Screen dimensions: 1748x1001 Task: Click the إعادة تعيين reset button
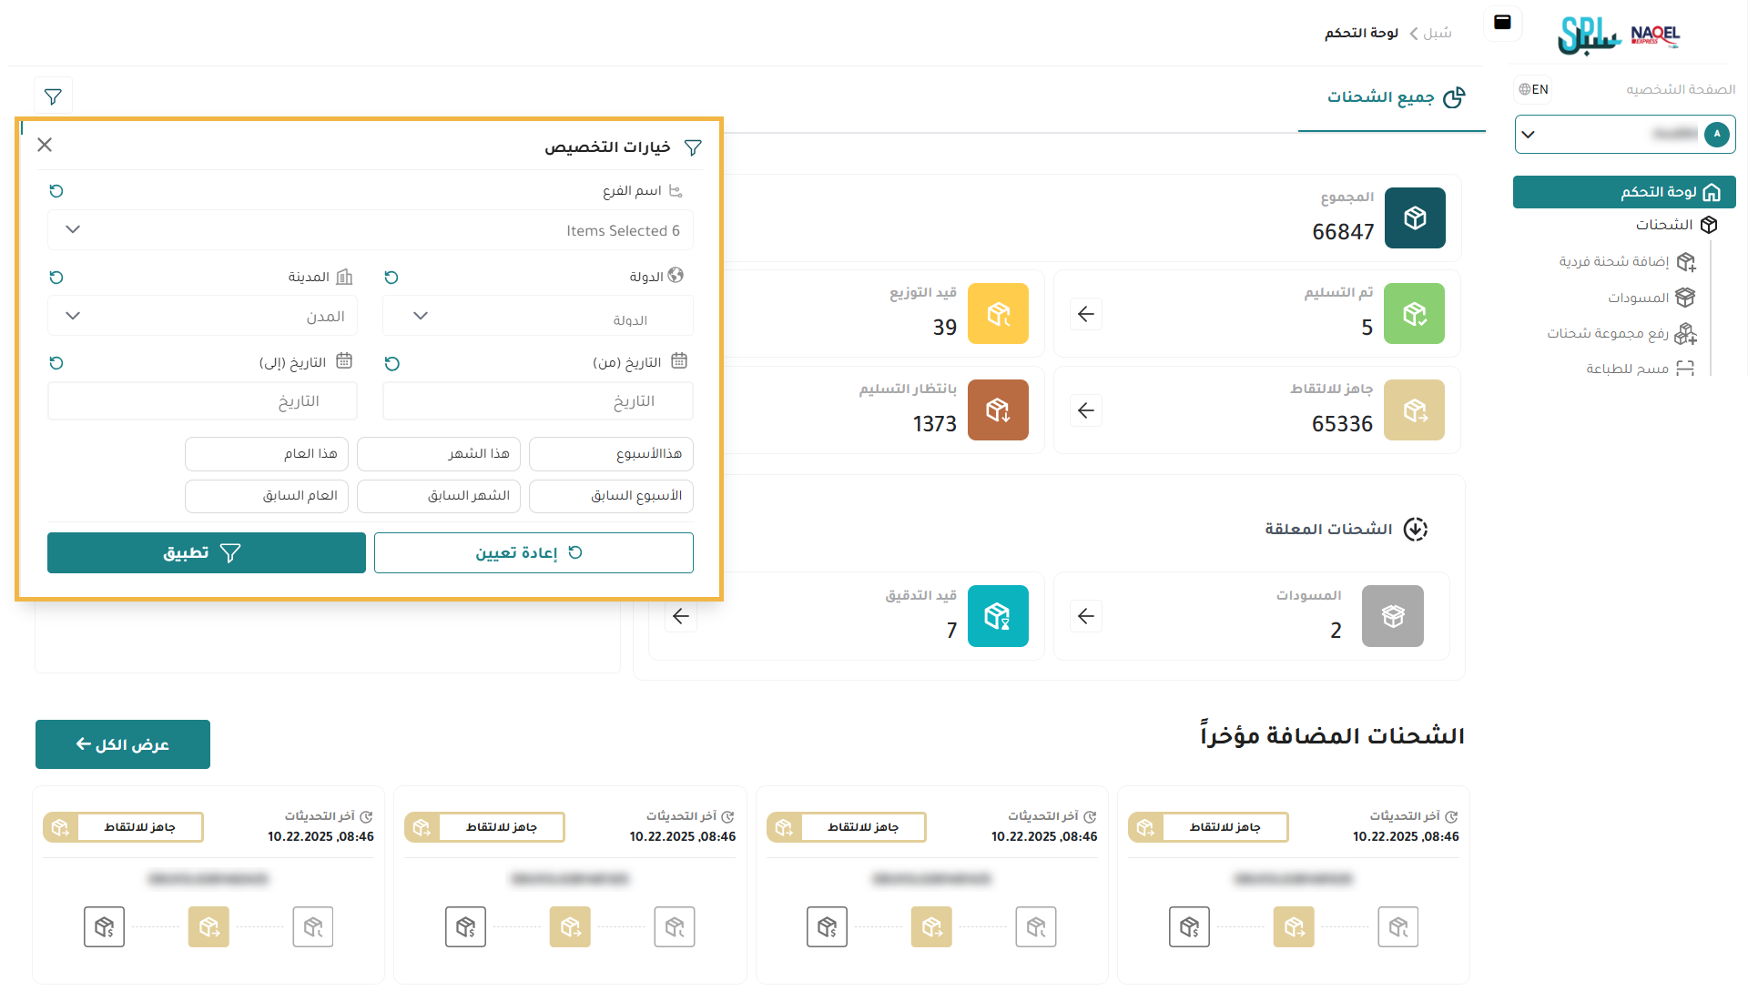point(534,553)
